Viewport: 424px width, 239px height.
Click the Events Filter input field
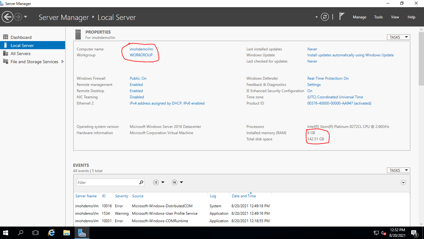click(x=107, y=182)
